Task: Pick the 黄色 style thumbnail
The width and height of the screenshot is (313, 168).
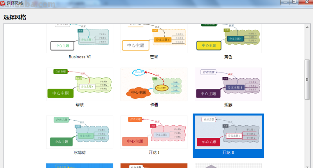Action: tap(228, 38)
